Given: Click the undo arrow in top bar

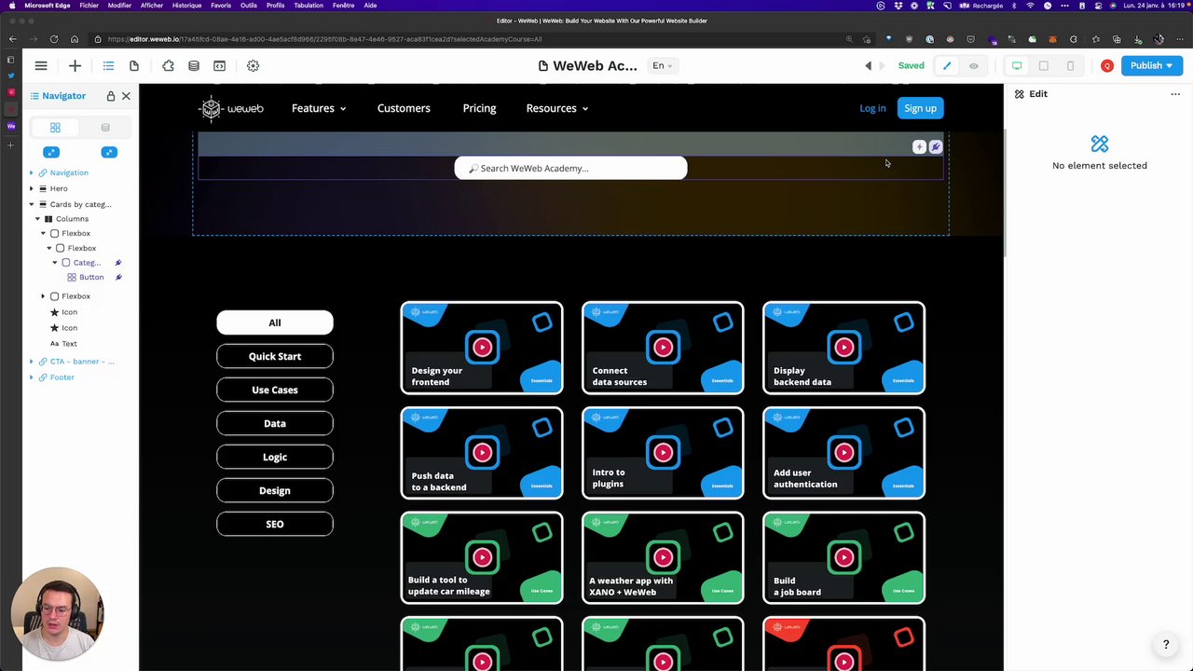Looking at the screenshot, I should 868,65.
